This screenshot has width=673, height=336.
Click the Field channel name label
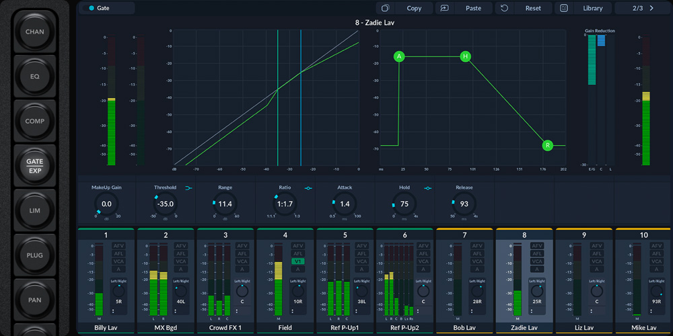(285, 328)
